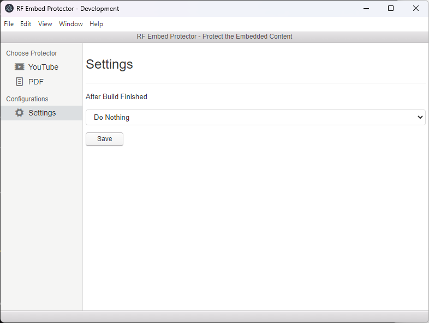Click the Protect the Embedded Content banner
Image resolution: width=429 pixels, height=323 pixels.
pos(214,36)
